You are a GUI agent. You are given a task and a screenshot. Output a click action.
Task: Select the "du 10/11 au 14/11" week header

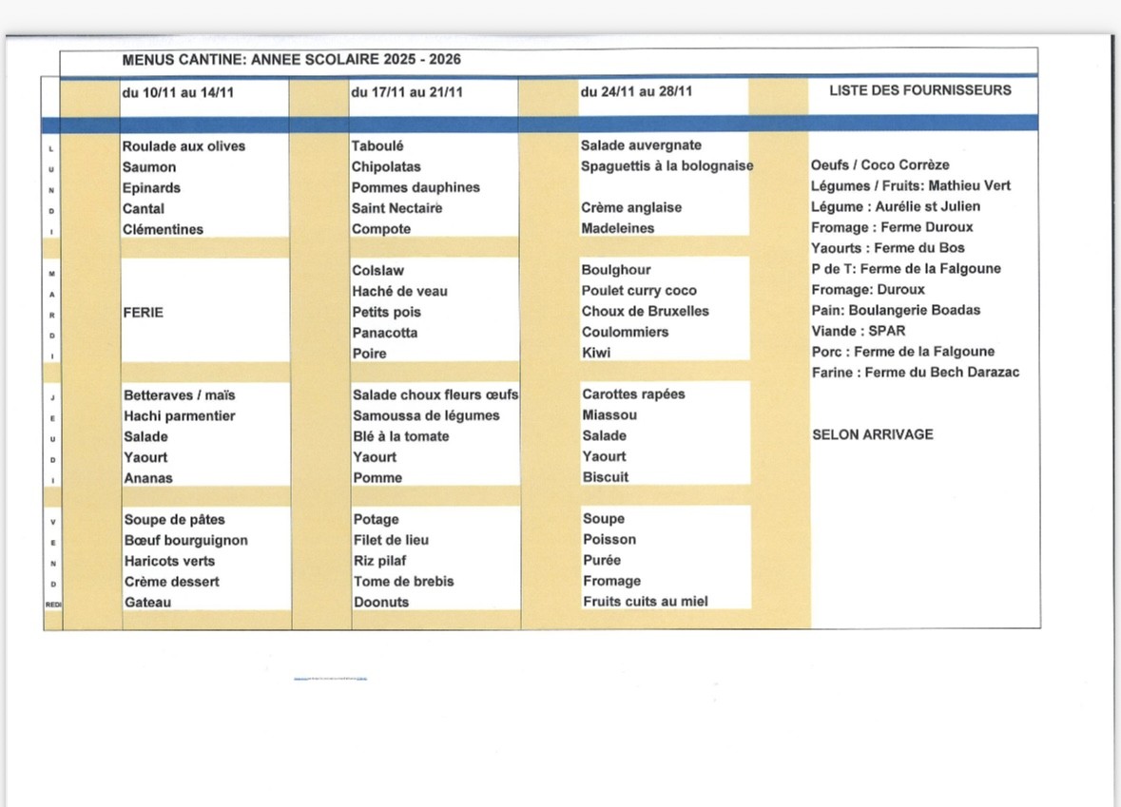(178, 92)
